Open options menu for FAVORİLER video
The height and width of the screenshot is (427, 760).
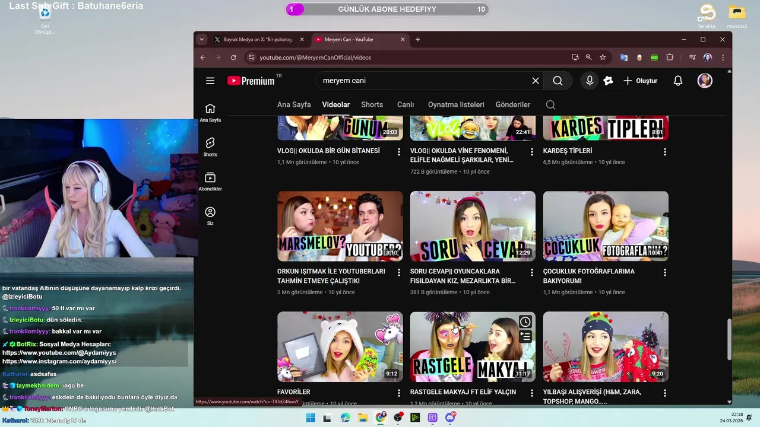[x=399, y=393]
